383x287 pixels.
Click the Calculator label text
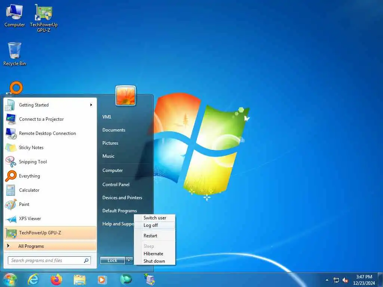tap(29, 190)
